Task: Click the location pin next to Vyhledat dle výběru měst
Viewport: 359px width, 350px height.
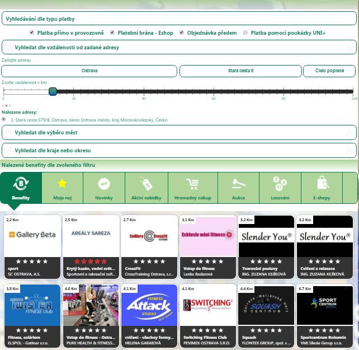Action: coord(8,133)
